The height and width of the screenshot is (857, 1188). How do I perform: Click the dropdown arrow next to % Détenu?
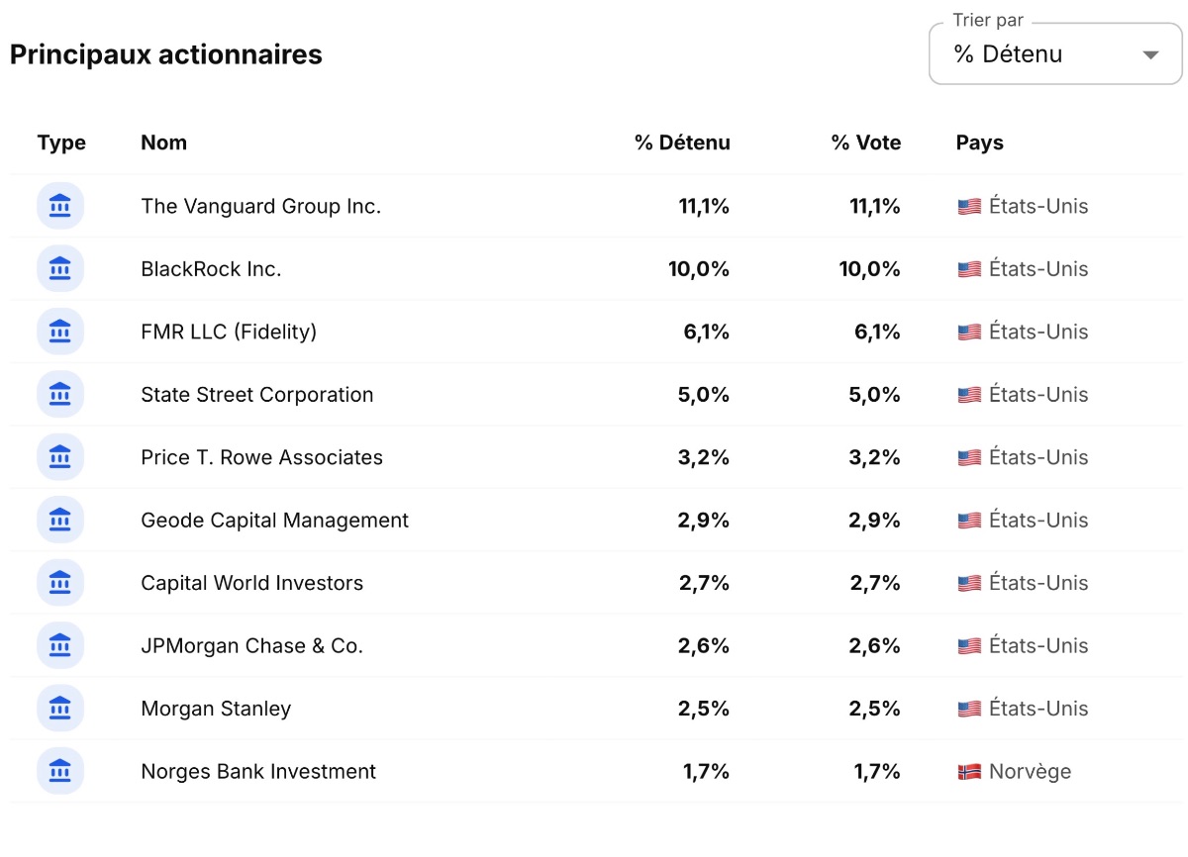pyautogui.click(x=1150, y=55)
